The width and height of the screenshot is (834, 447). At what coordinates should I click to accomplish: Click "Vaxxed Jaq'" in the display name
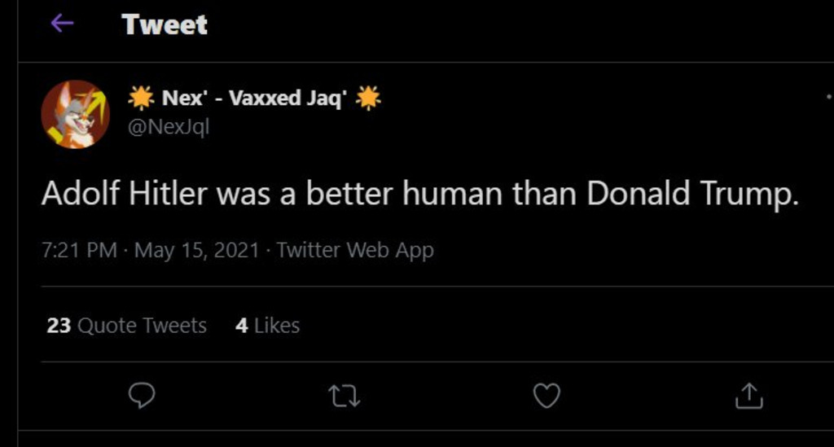tap(289, 99)
